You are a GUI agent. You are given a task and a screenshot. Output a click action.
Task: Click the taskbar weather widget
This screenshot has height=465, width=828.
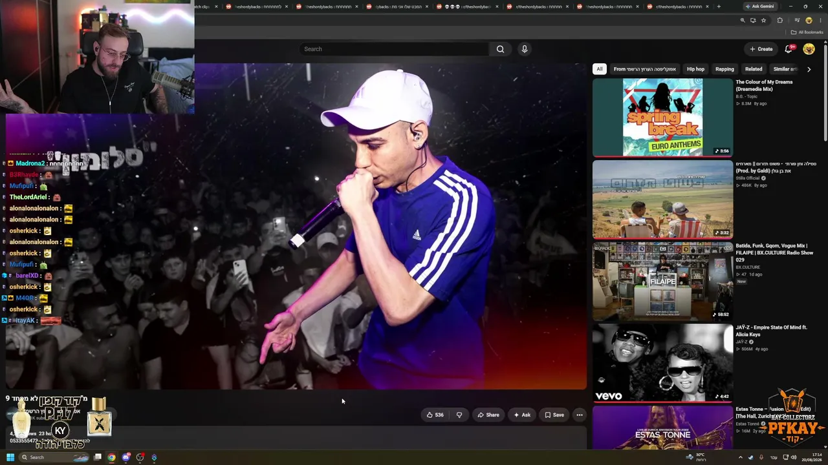pos(695,457)
